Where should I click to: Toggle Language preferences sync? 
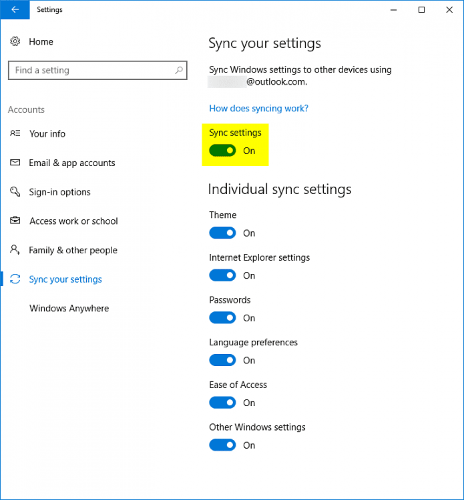(222, 360)
